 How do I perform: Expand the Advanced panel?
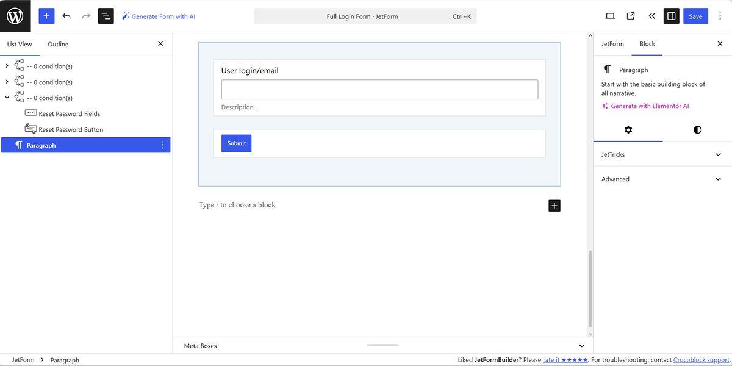click(x=662, y=179)
